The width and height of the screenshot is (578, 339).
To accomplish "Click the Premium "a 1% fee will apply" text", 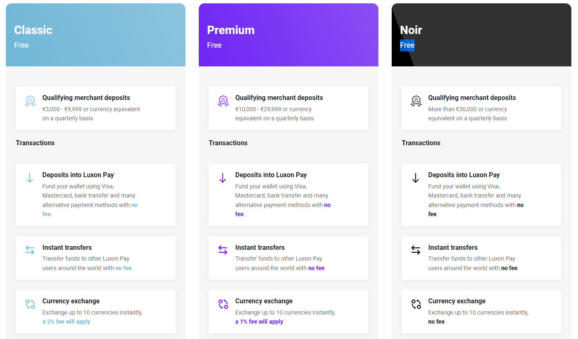I will pos(259,322).
